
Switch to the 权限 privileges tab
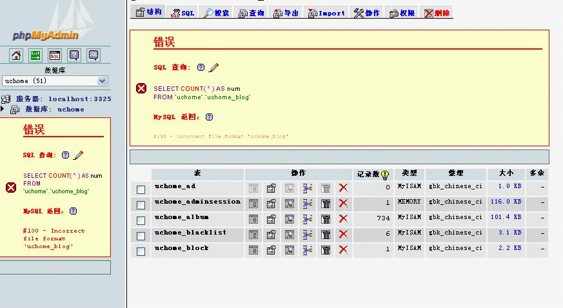click(402, 13)
